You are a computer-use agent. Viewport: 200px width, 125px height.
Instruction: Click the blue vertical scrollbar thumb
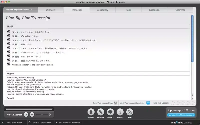pyautogui.click(x=192, y=39)
